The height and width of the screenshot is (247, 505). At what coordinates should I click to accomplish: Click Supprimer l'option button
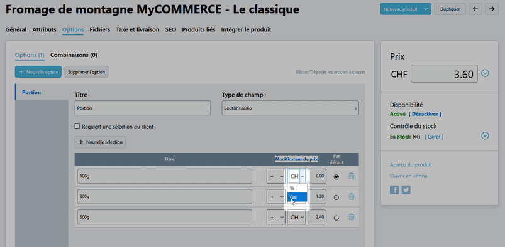pos(86,72)
